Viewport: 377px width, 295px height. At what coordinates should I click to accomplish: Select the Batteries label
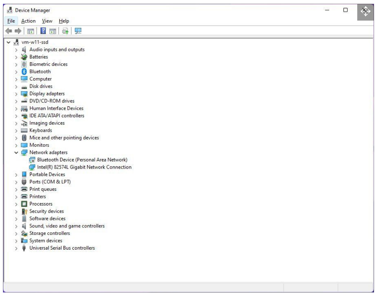(x=39, y=57)
